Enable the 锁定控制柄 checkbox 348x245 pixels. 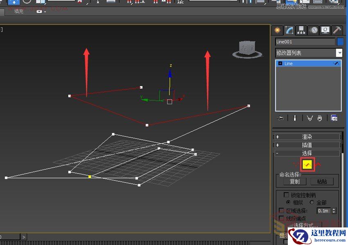coord(286,195)
